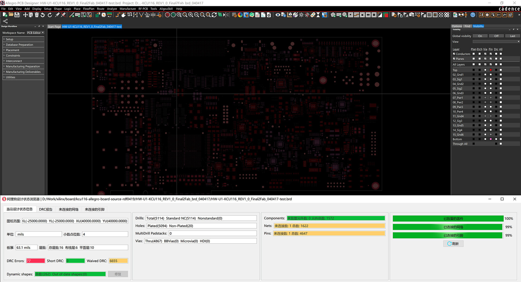The image size is (521, 282).
Task: Click Global visibility Off button
Action: (496, 36)
